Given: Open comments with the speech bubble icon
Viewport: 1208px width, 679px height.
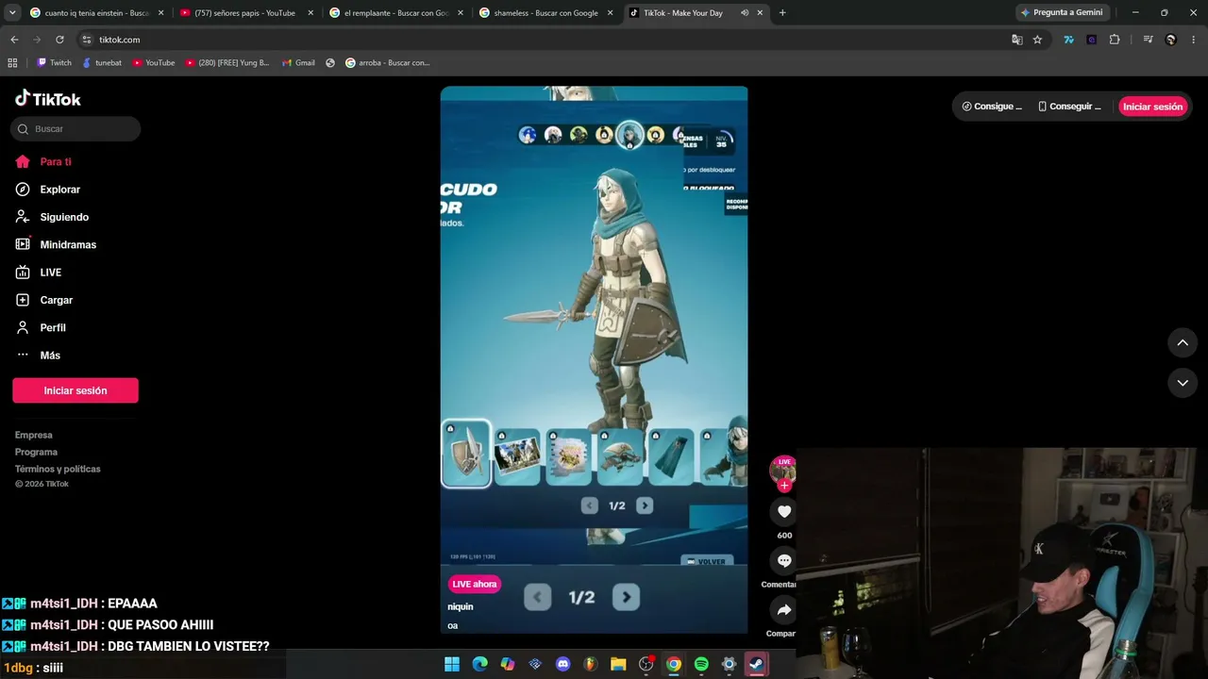Looking at the screenshot, I should (x=784, y=560).
